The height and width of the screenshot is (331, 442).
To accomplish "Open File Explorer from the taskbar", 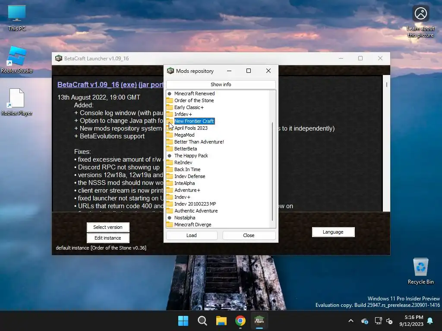I will point(221,321).
